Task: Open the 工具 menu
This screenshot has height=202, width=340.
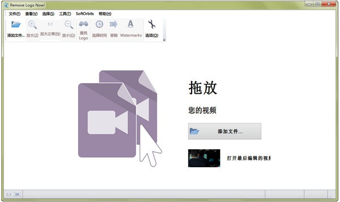Action: click(65, 14)
